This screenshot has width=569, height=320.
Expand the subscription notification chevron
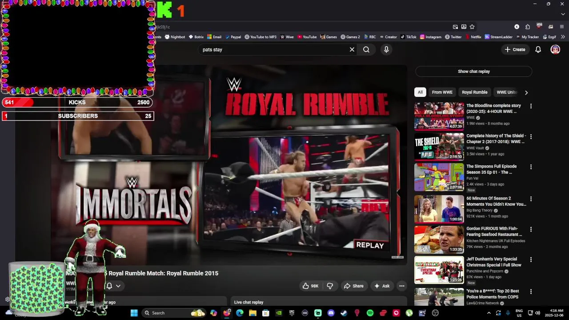(118, 286)
